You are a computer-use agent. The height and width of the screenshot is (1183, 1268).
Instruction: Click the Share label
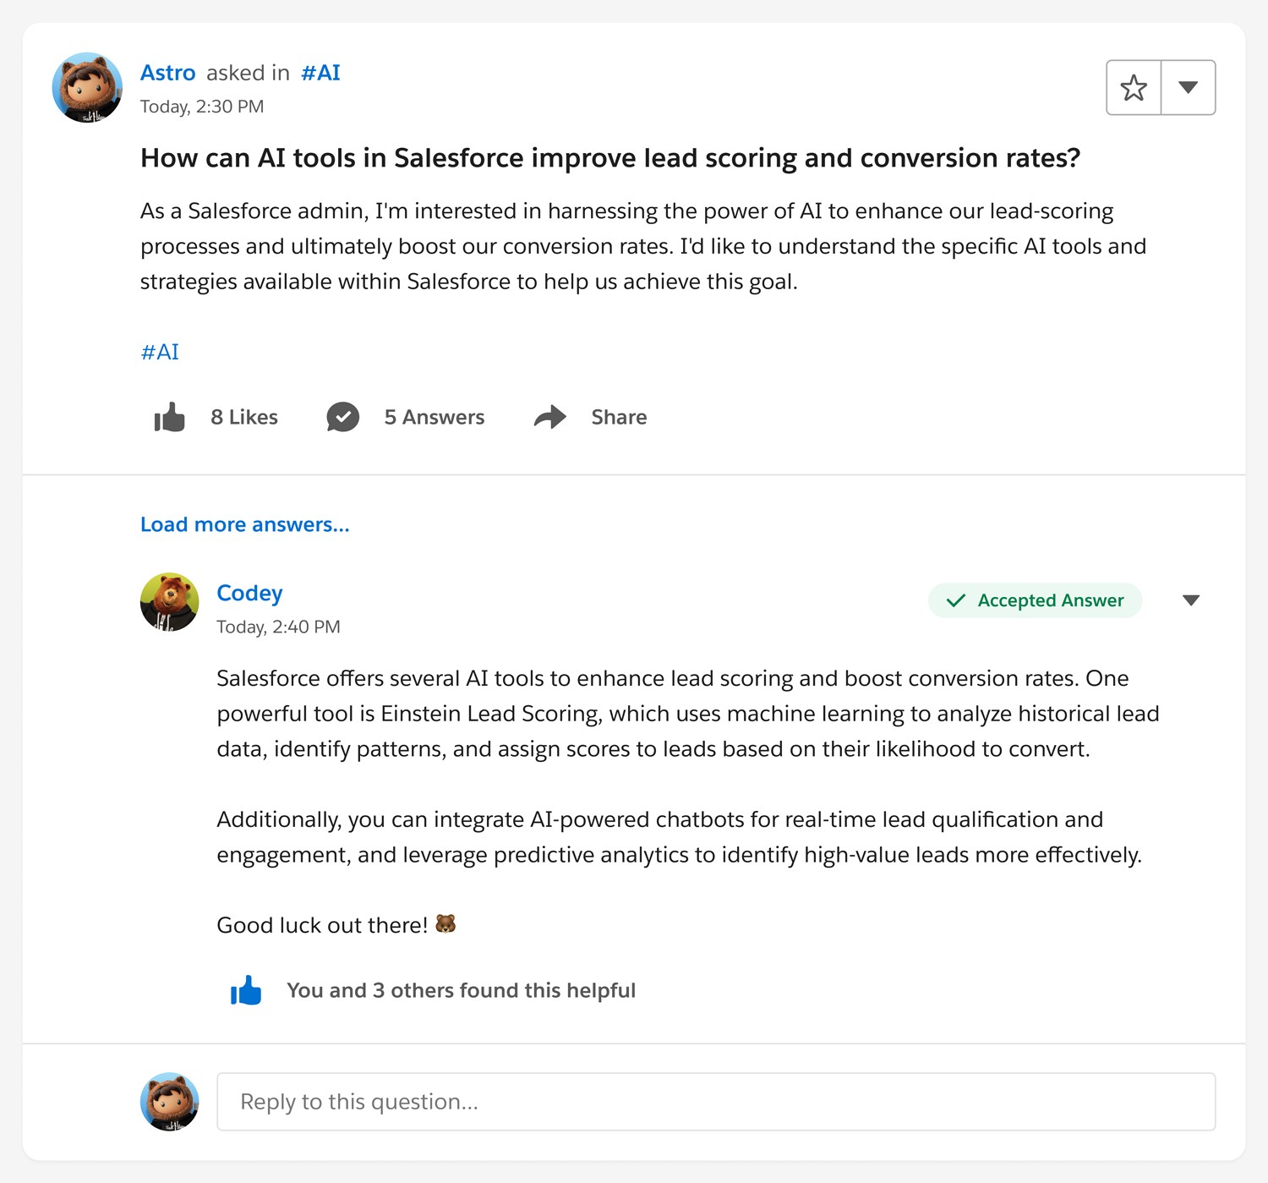coord(619,417)
